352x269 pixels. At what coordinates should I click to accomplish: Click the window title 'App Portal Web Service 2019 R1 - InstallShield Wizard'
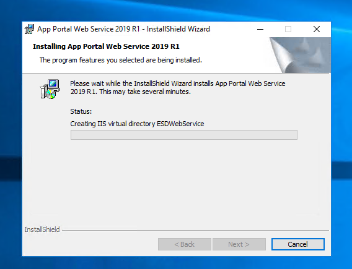123,29
